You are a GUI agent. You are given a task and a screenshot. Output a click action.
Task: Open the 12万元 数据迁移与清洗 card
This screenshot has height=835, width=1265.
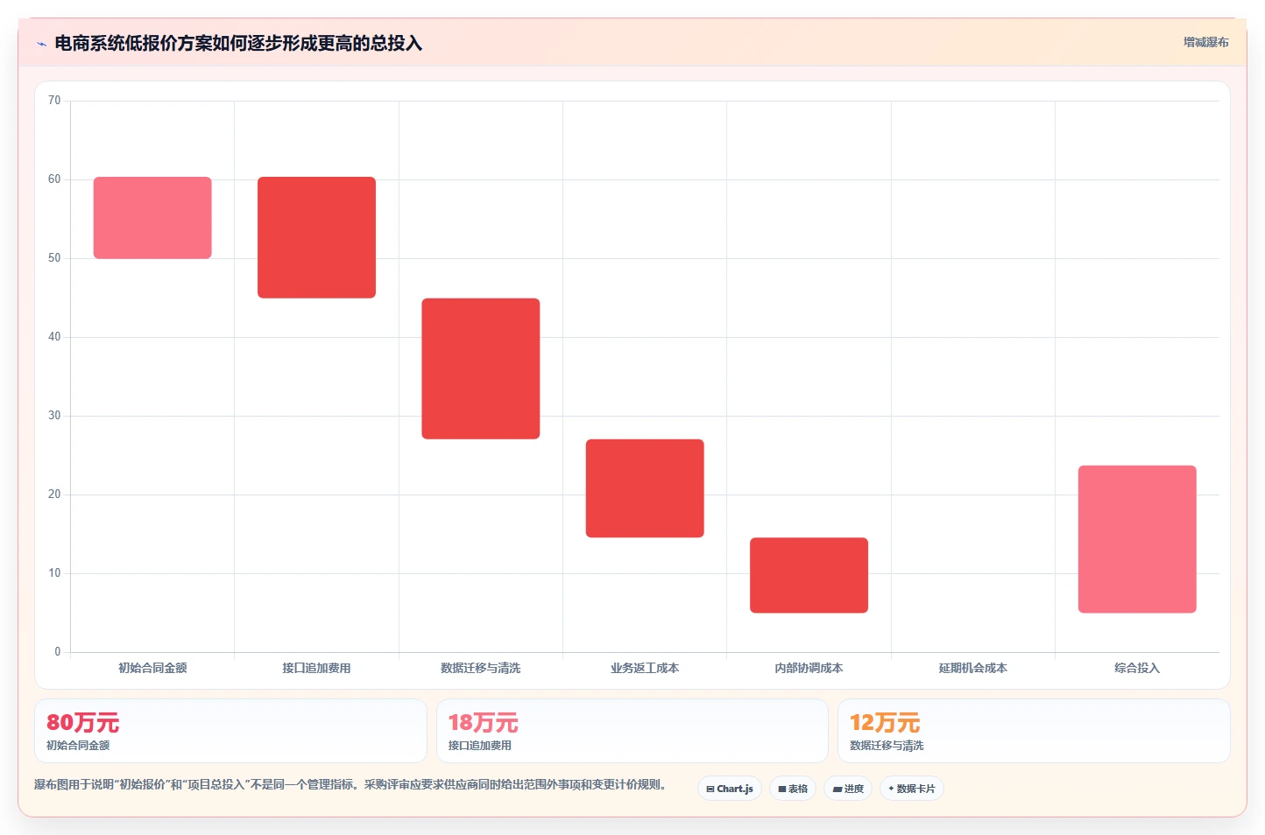(x=1034, y=731)
